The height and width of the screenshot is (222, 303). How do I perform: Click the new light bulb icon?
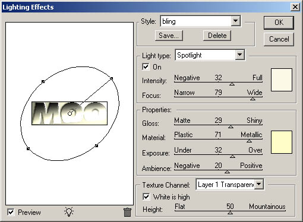(69, 212)
